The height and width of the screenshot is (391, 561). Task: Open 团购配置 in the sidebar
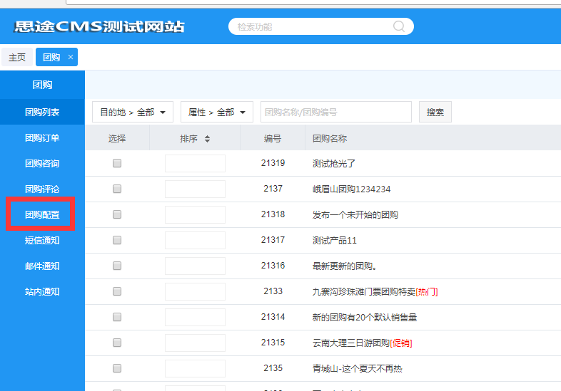pyautogui.click(x=42, y=215)
